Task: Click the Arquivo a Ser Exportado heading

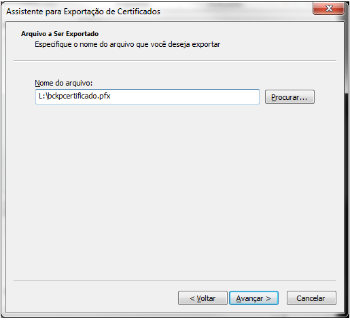Action: pos(60,34)
